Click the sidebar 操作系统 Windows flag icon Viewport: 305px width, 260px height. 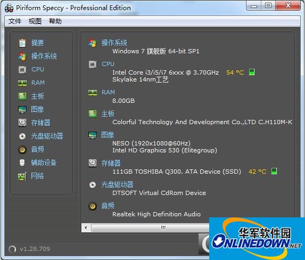22,56
